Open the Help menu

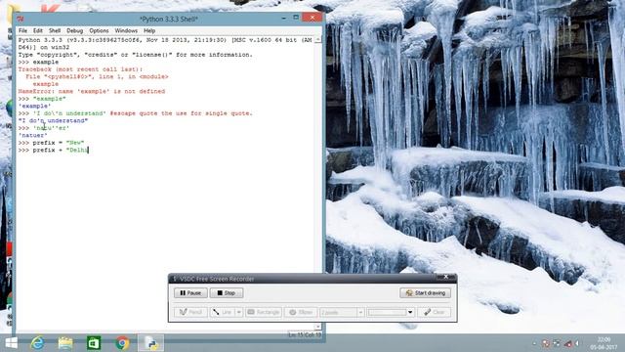[x=149, y=30]
